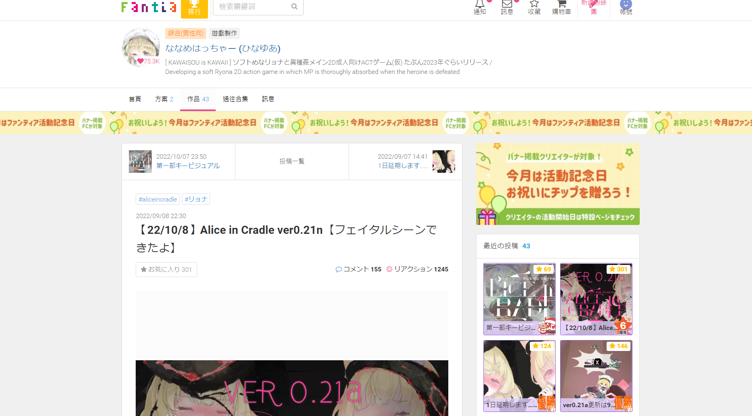Open the messages envelope icon
Viewport: 752px width, 416px height.
(x=507, y=7)
